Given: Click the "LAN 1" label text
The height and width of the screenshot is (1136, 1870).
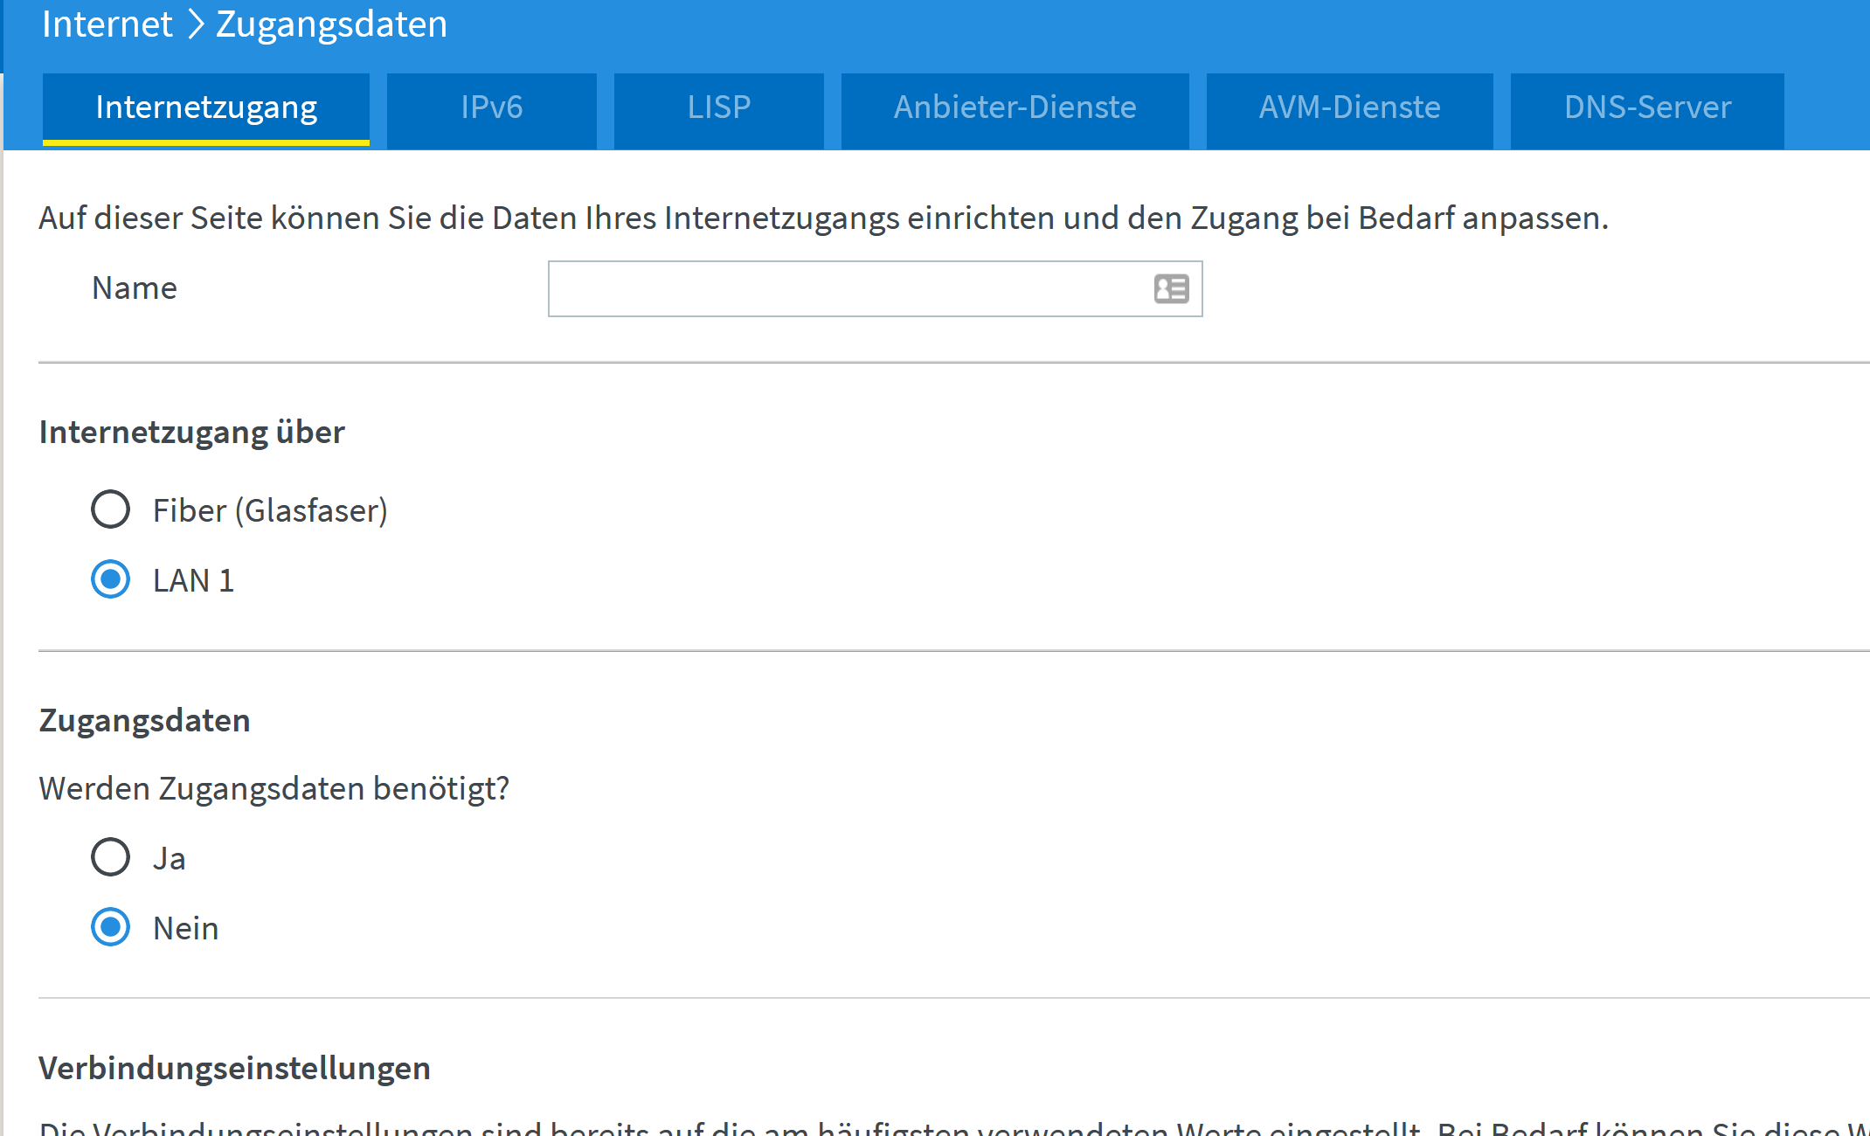Looking at the screenshot, I should 193,580.
